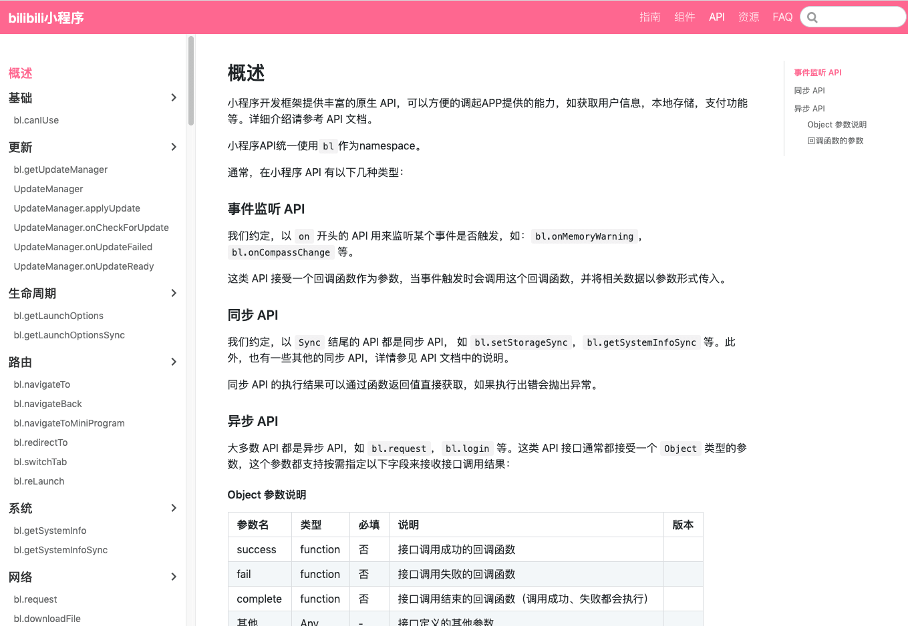Open the 指南 navigation tab
908x626 pixels.
point(649,17)
